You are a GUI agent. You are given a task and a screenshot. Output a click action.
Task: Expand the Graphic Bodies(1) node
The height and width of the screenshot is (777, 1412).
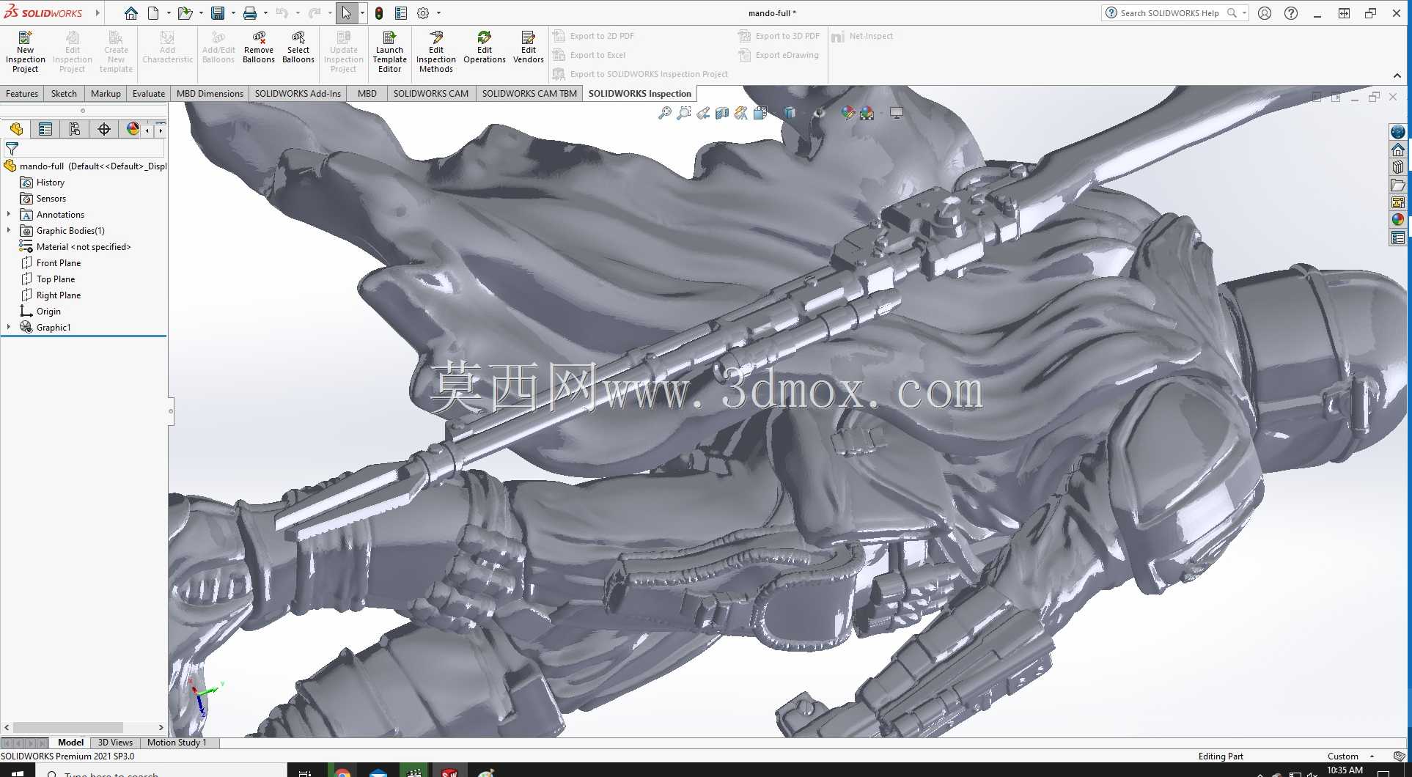(9, 231)
